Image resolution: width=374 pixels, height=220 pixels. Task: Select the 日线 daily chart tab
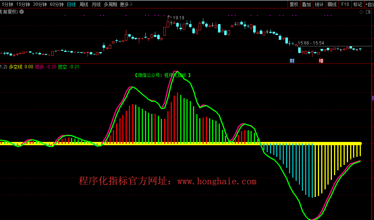tap(71, 4)
